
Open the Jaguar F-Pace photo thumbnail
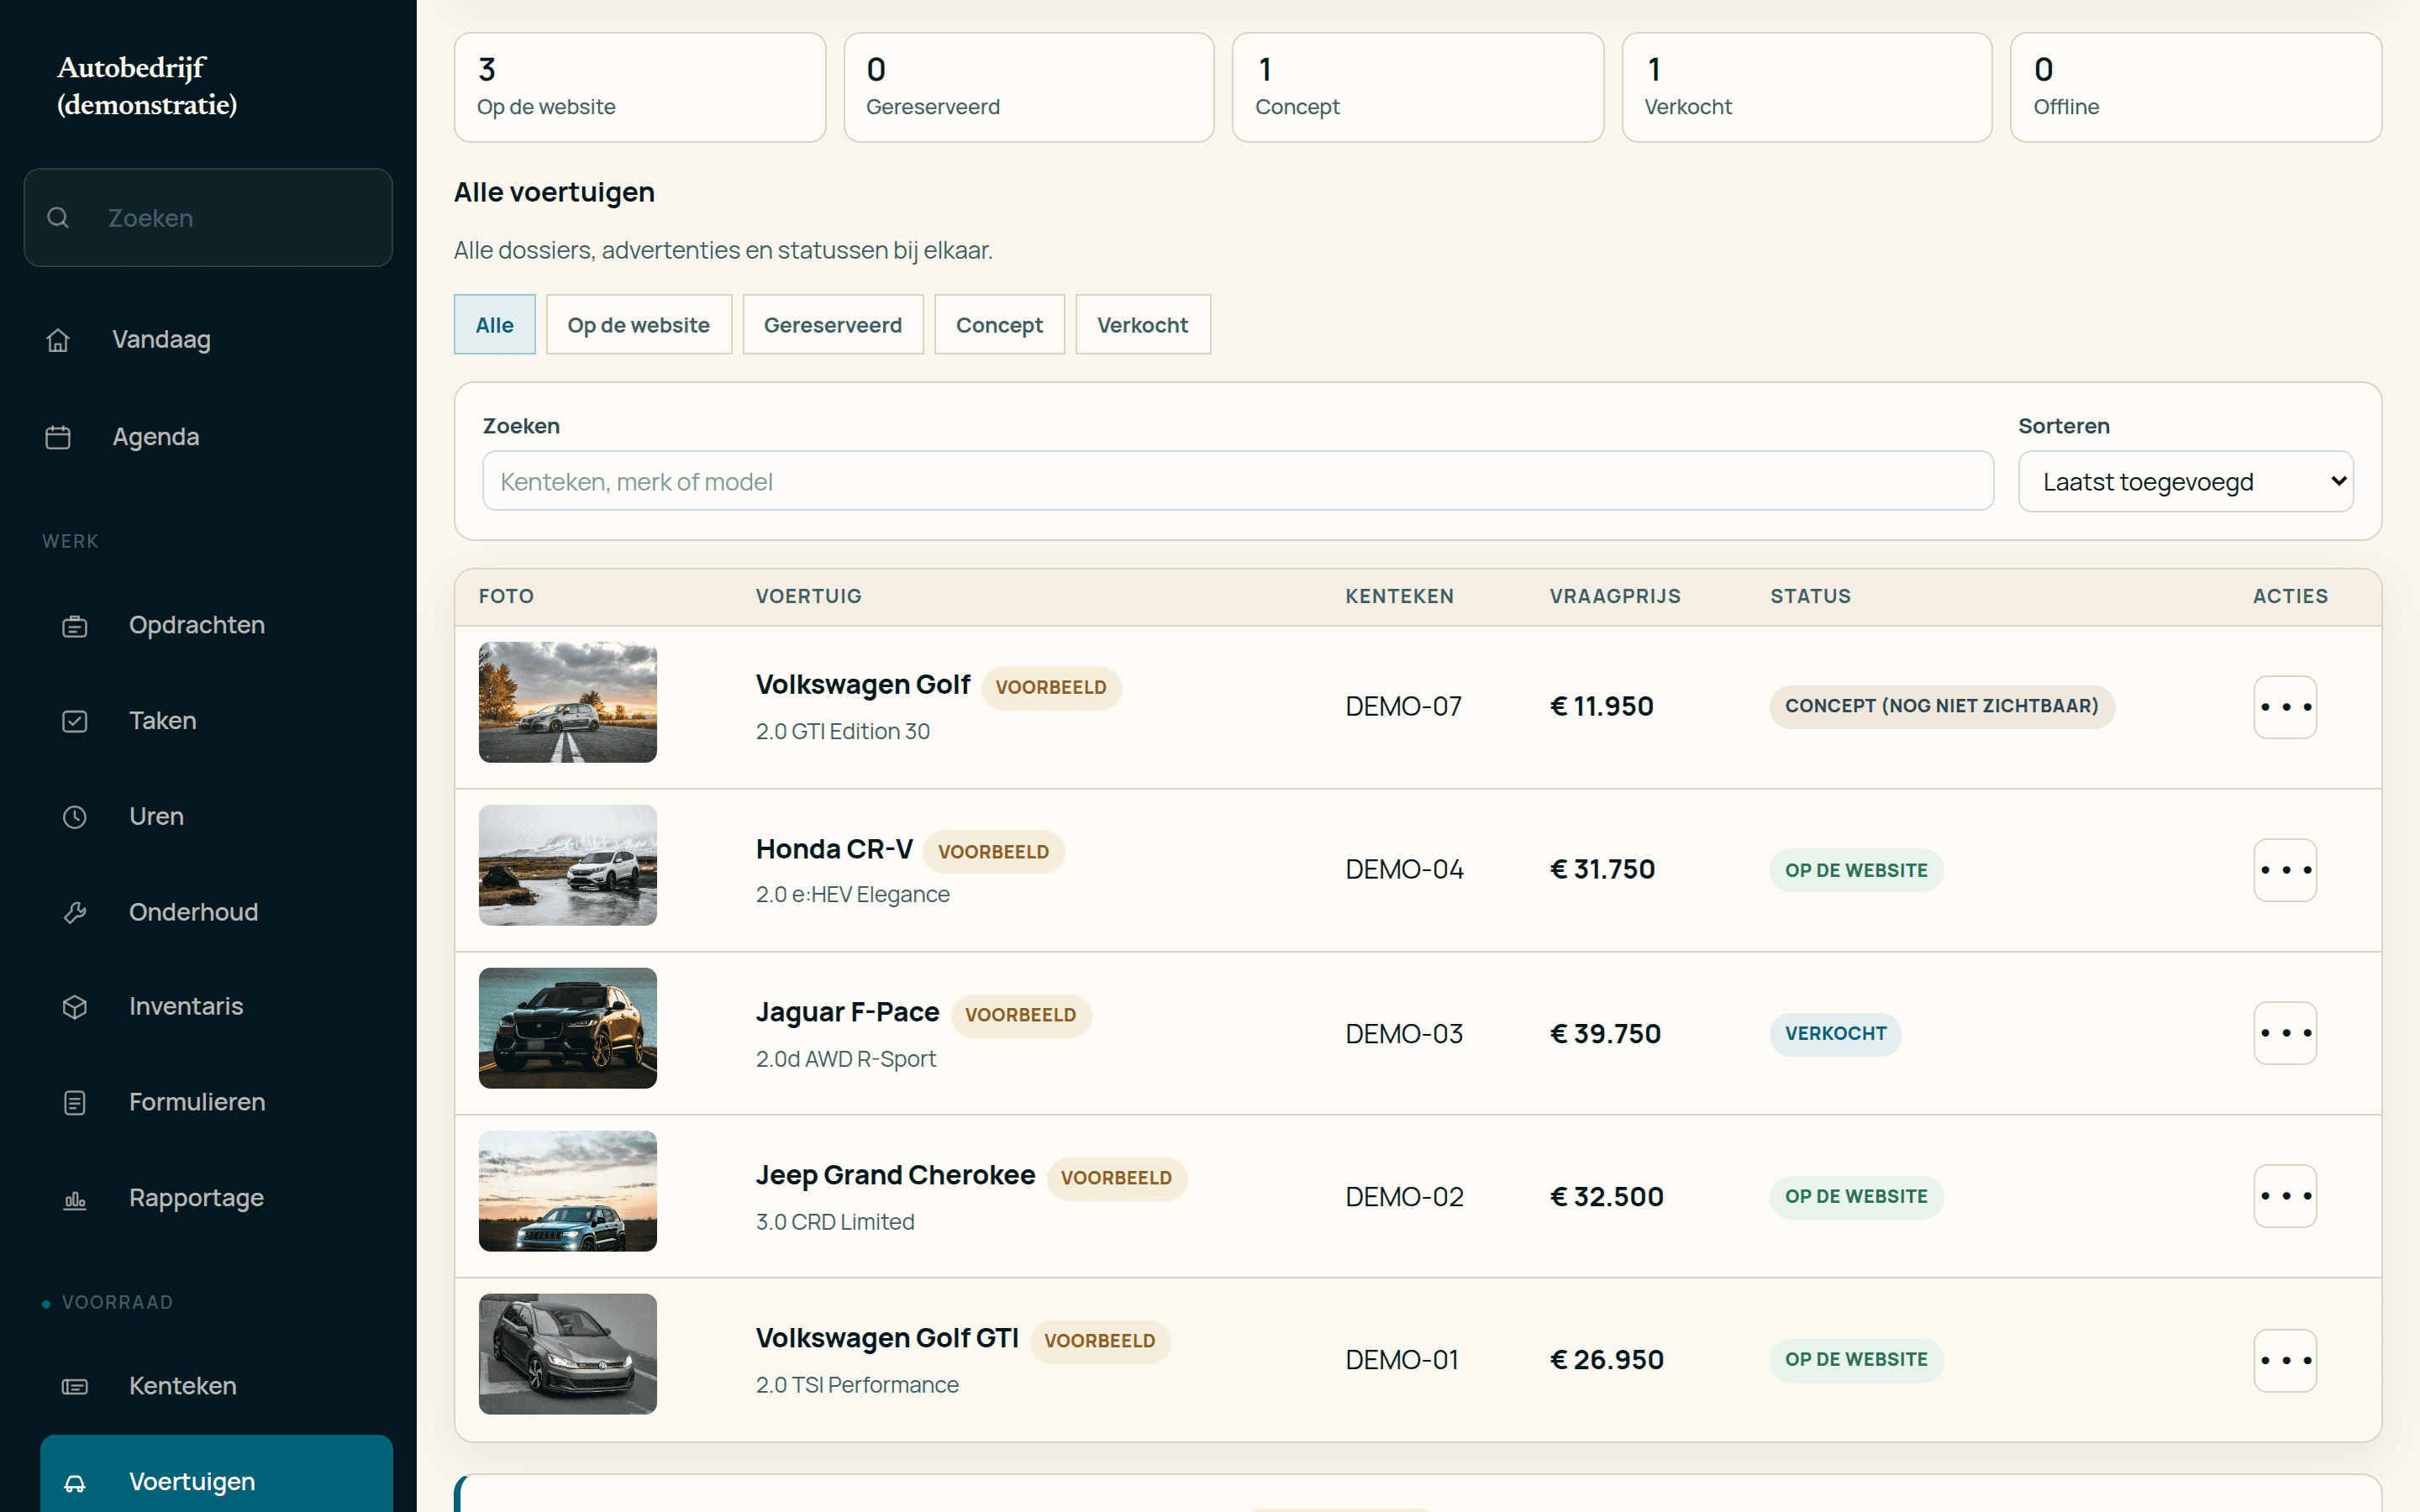(568, 1028)
